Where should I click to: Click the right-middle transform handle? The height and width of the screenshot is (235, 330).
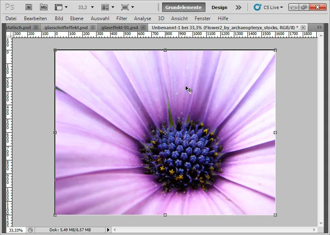point(275,132)
